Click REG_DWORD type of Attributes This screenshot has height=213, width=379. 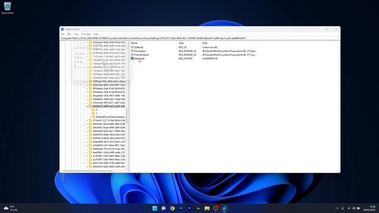[185, 59]
